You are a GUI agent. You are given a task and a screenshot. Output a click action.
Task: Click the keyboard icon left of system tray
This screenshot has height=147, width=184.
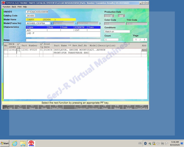(x=140, y=143)
